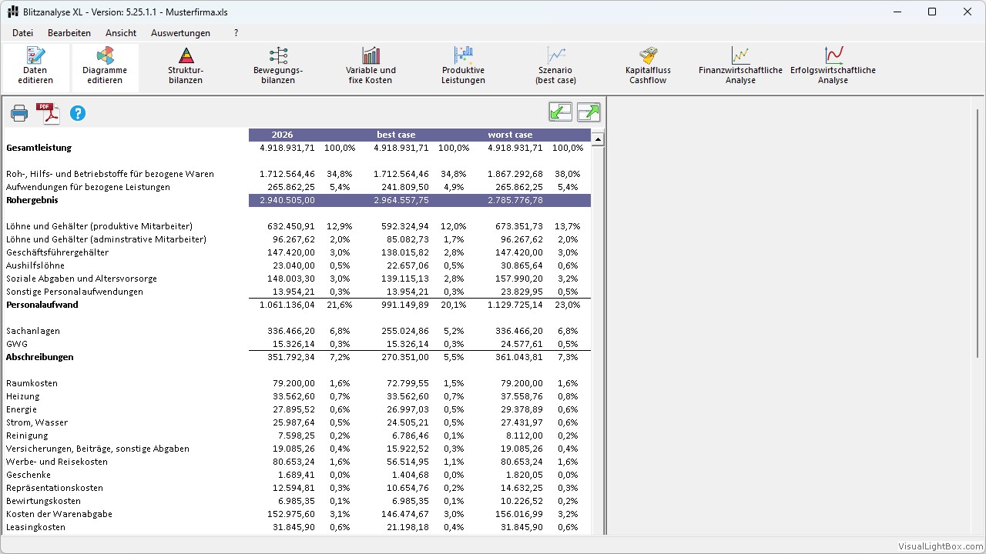Open Daten editieren tool
The image size is (986, 554).
point(35,66)
